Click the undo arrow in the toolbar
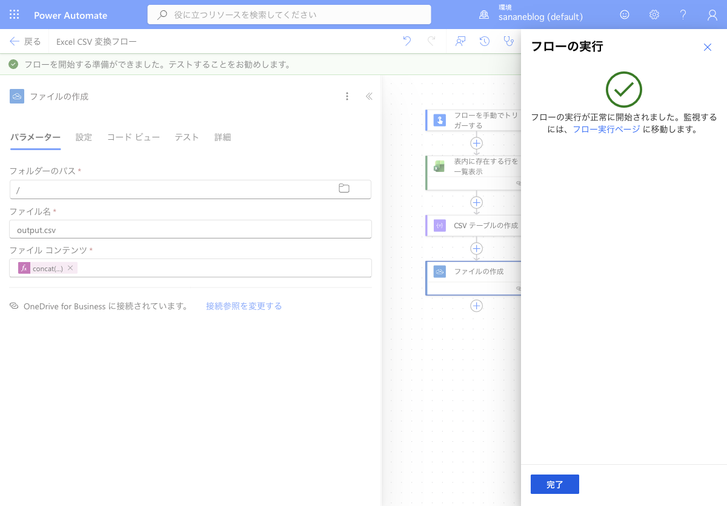 pos(407,41)
